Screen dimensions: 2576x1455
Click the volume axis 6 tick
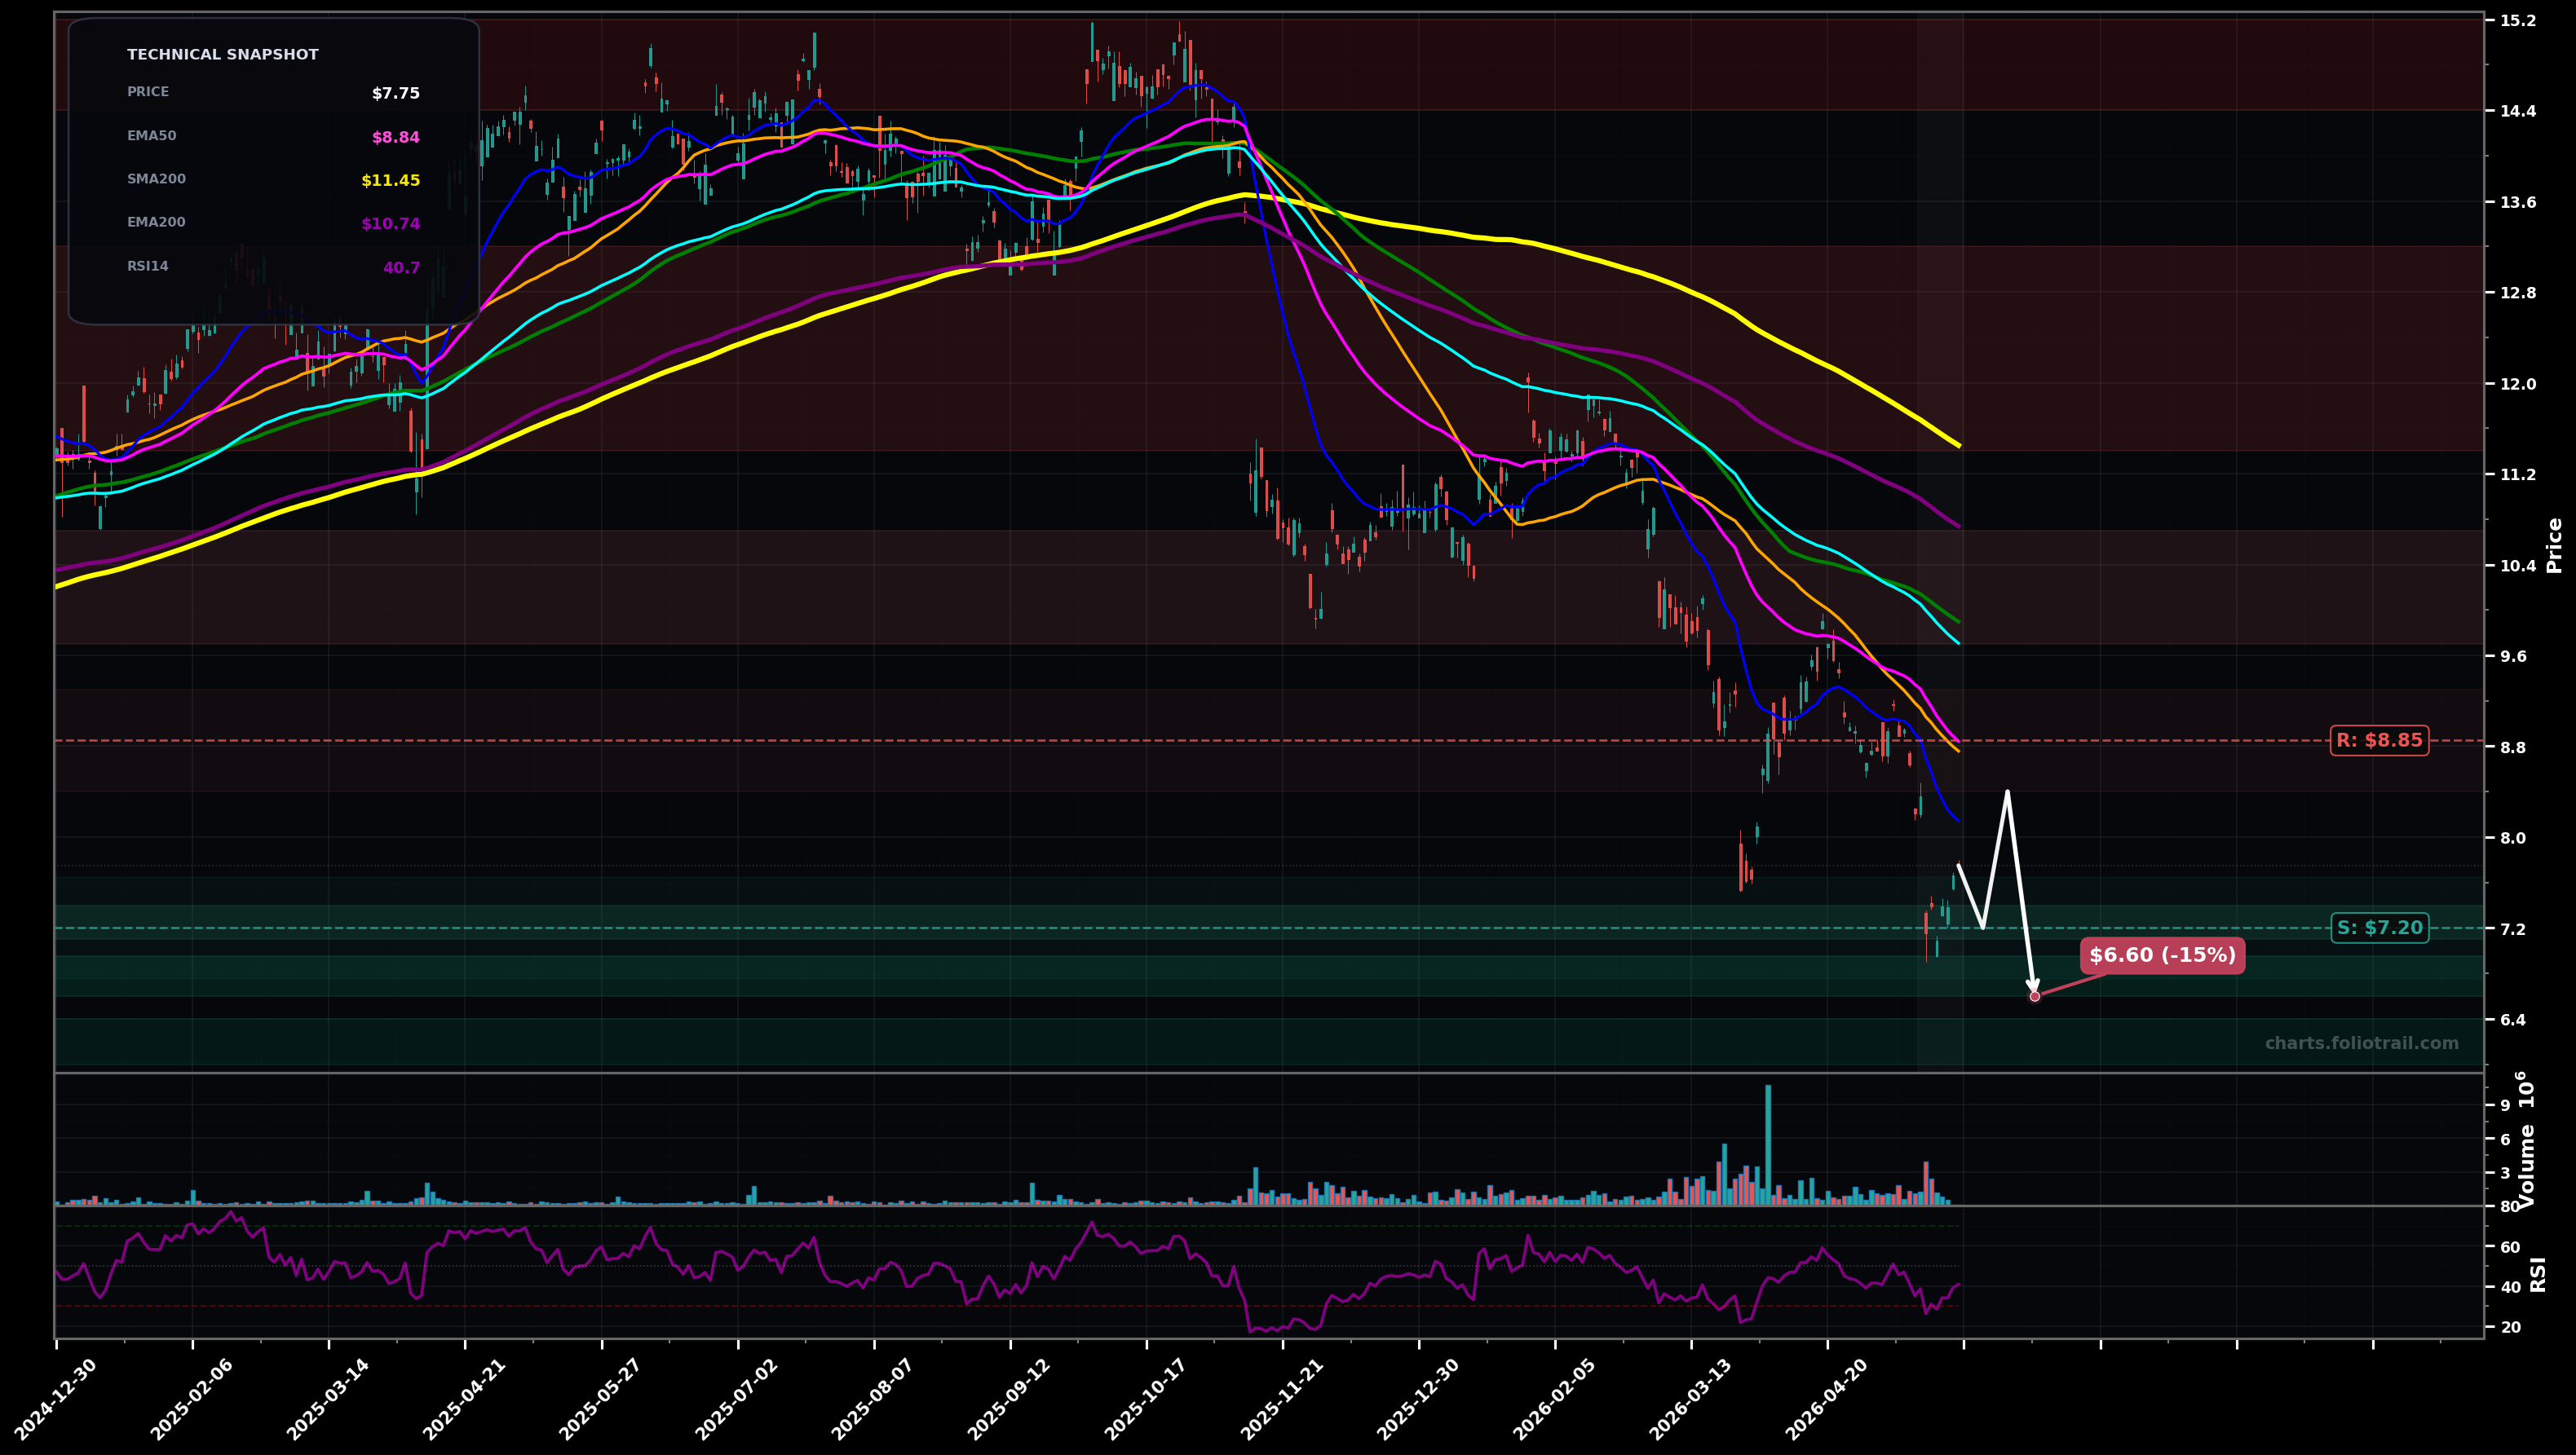point(2505,1140)
